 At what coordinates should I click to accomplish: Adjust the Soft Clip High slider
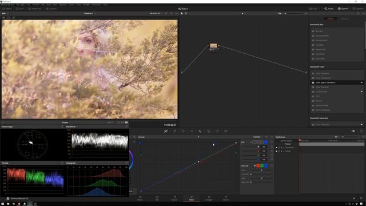tap(261, 178)
